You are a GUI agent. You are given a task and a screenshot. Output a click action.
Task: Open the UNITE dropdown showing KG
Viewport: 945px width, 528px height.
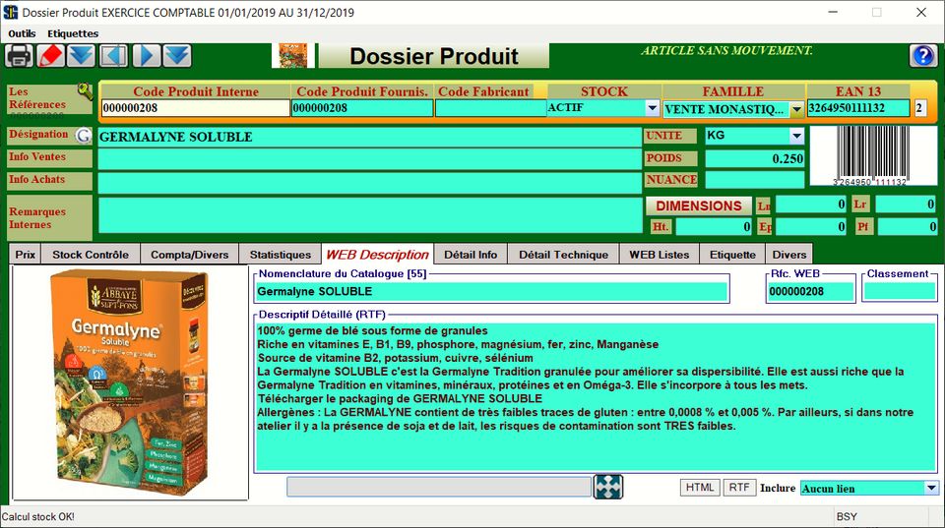click(796, 136)
